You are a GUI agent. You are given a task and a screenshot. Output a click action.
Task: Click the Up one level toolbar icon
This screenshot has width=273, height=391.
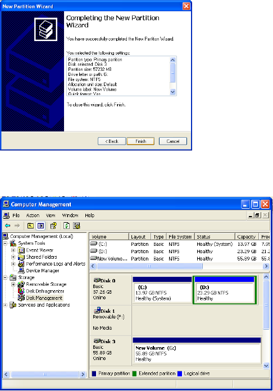tap(30, 226)
